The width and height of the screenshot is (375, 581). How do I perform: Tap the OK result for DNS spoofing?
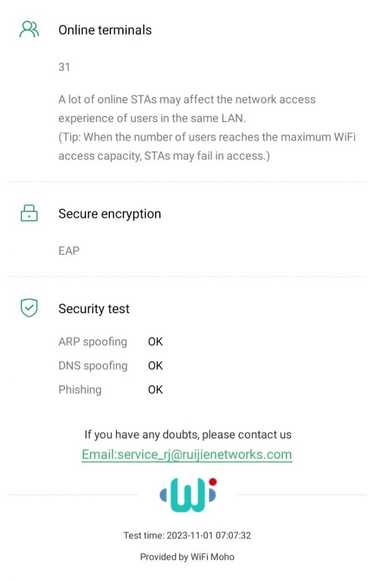(x=155, y=365)
